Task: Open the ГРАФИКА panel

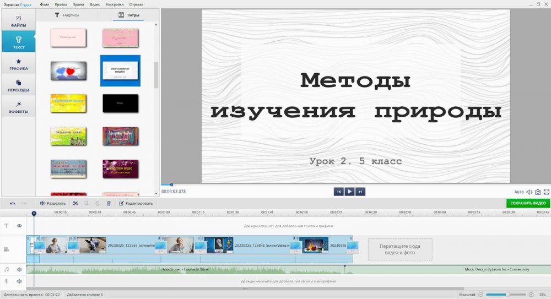Action: click(18, 64)
